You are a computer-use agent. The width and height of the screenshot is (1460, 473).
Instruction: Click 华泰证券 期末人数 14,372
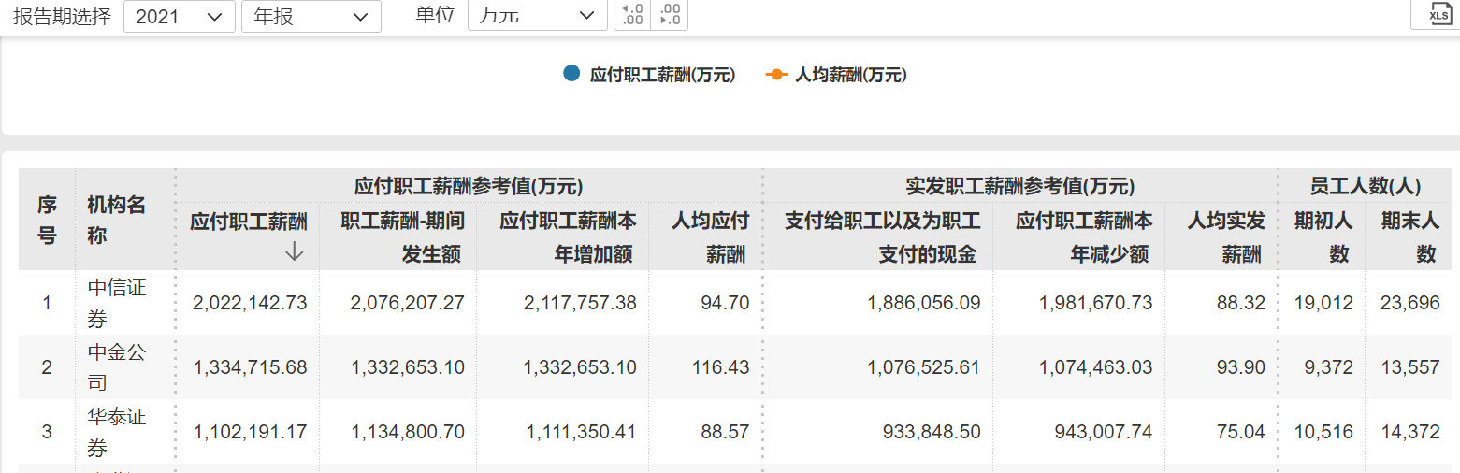[1410, 432]
